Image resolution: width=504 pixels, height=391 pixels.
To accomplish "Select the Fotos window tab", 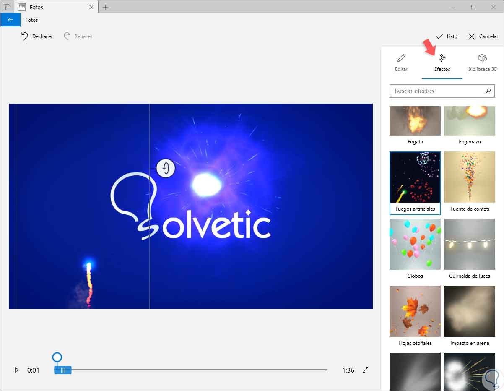I will coord(56,7).
